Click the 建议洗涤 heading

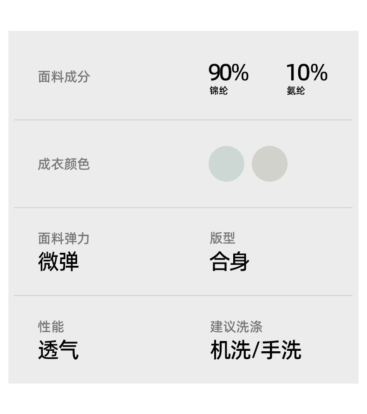pyautogui.click(x=236, y=327)
